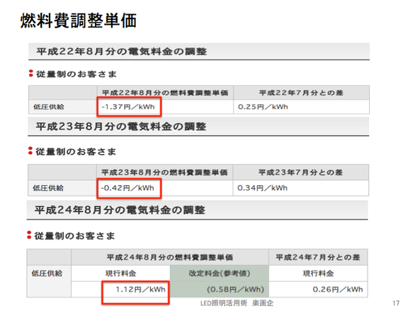Image resolution: width=403 pixels, height=311 pixels.
Task: Select the heading 平成23年8月分の電気料金の調整
Action: [x=121, y=127]
